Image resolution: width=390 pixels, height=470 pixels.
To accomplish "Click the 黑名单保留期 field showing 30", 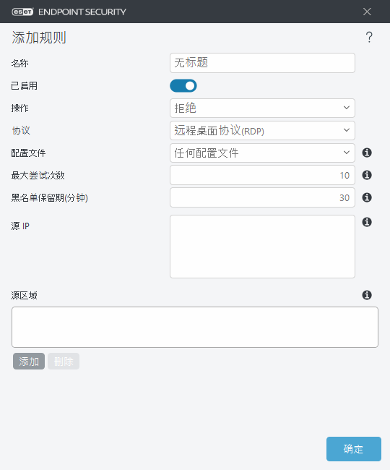I will point(262,197).
